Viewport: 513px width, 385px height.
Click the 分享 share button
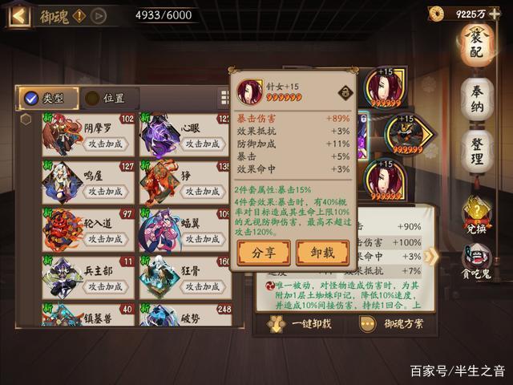(x=264, y=253)
